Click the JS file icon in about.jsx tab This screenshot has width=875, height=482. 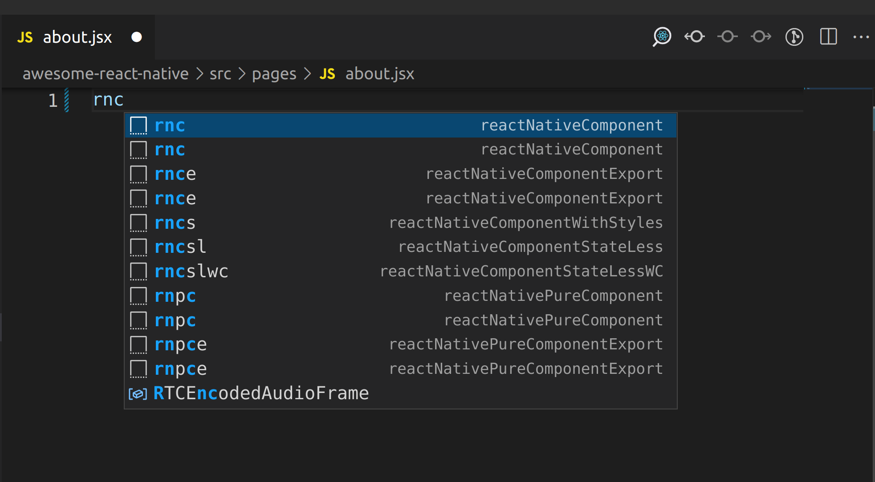pyautogui.click(x=25, y=37)
